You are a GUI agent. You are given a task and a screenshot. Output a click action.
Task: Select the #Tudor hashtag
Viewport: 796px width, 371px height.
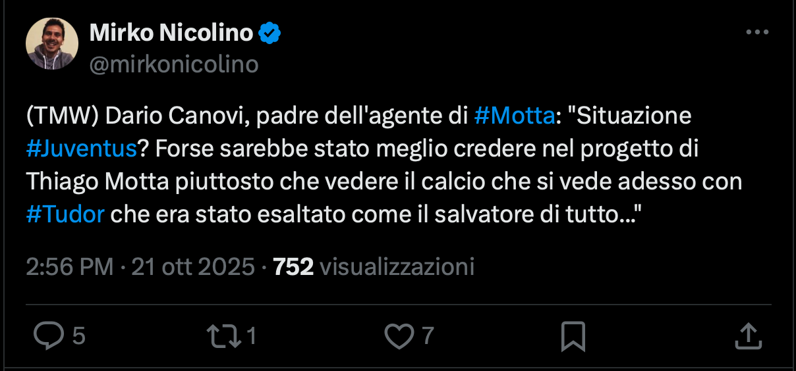pos(65,215)
